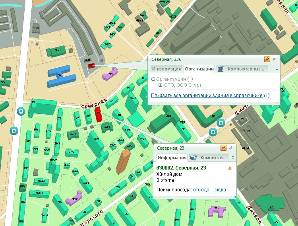Viewport: 298px width, 226px height.
Task: Pin the Северная, 23 info card
Action: coord(223,148)
